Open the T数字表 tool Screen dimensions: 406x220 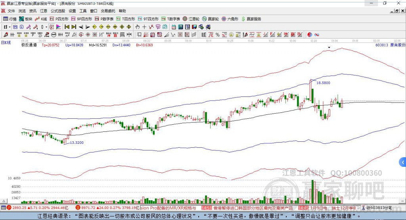[170, 19]
